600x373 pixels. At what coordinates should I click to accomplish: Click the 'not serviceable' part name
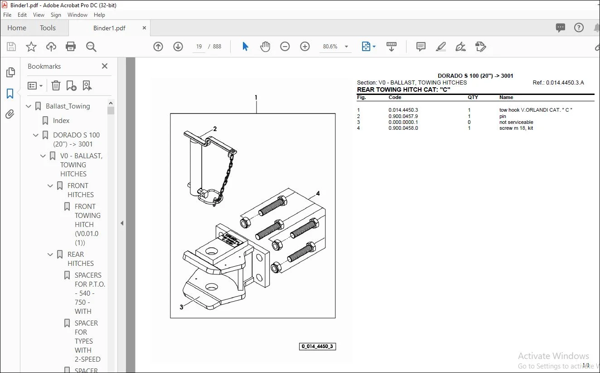pos(516,122)
